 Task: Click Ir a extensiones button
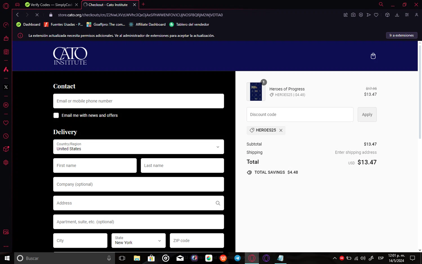point(401,35)
